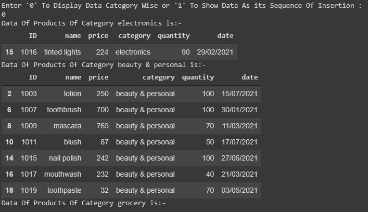The width and height of the screenshot is (368, 212).
Task: Click row index 10 of blush row
Action: [x=9, y=142]
